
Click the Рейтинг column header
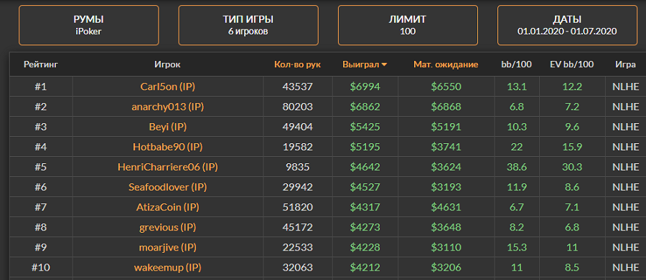tap(41, 64)
